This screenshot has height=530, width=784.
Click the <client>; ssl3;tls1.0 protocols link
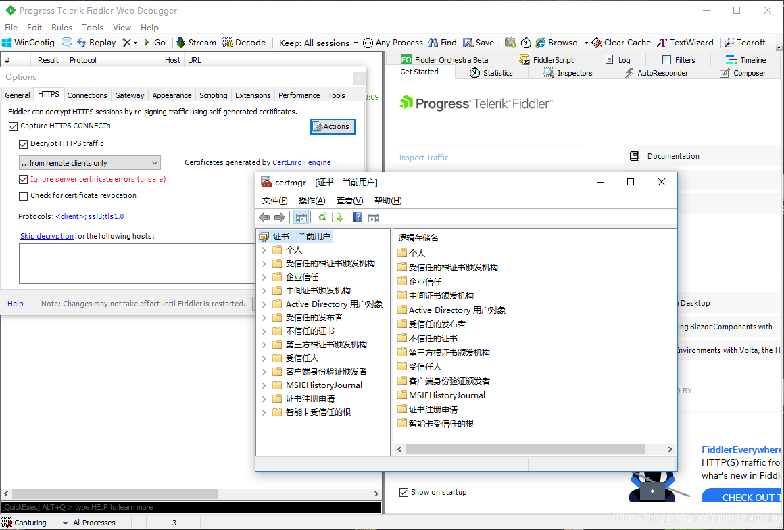pyautogui.click(x=89, y=216)
